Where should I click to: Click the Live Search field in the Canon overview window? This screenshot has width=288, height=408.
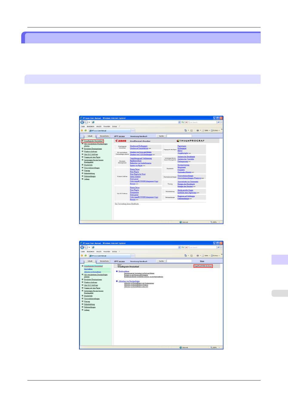[x=203, y=122]
